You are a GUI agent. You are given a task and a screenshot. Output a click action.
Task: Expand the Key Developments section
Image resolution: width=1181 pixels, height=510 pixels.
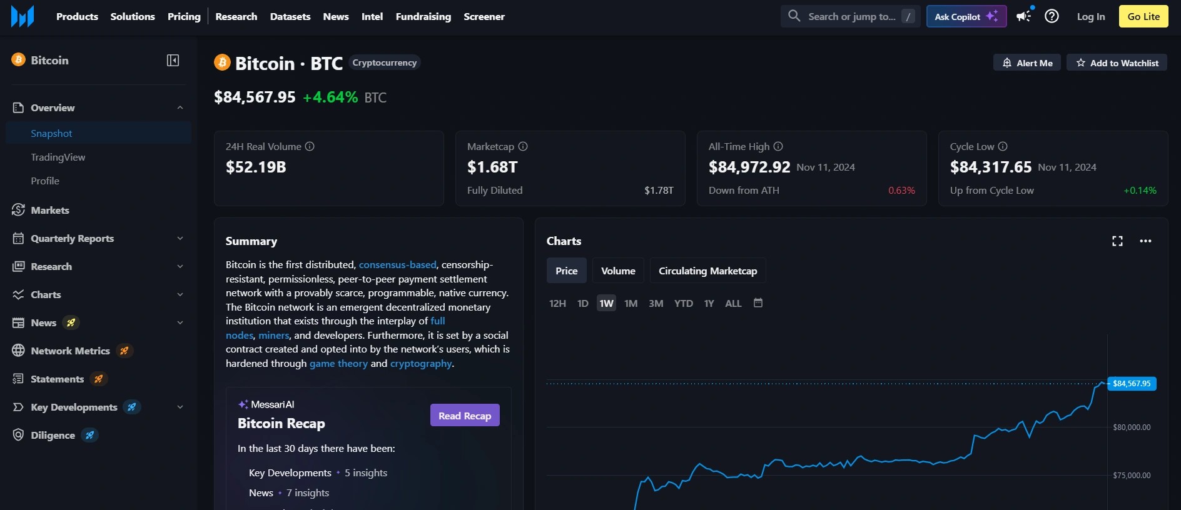[x=180, y=407]
